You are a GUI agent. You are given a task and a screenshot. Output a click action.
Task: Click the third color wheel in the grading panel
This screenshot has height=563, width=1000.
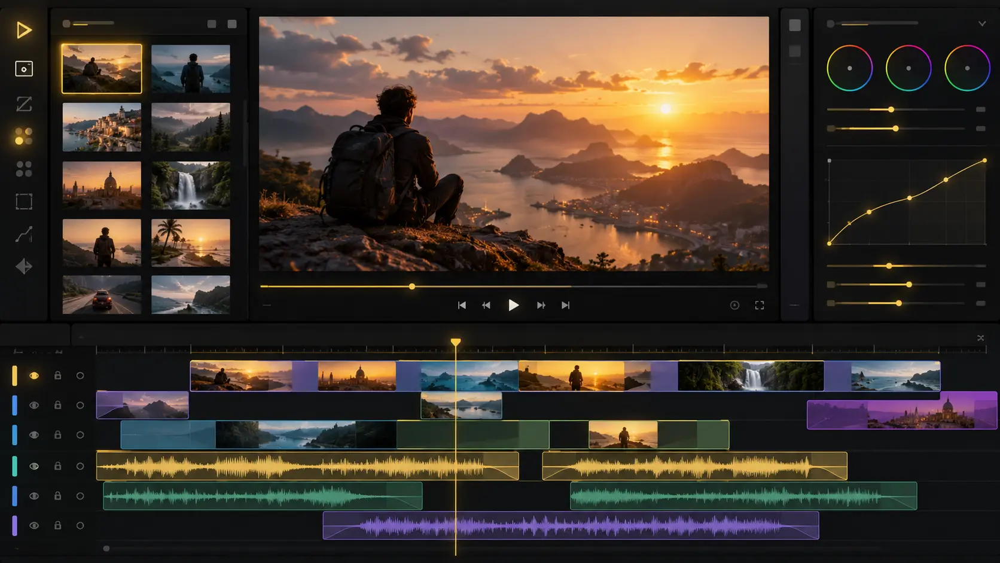point(967,68)
